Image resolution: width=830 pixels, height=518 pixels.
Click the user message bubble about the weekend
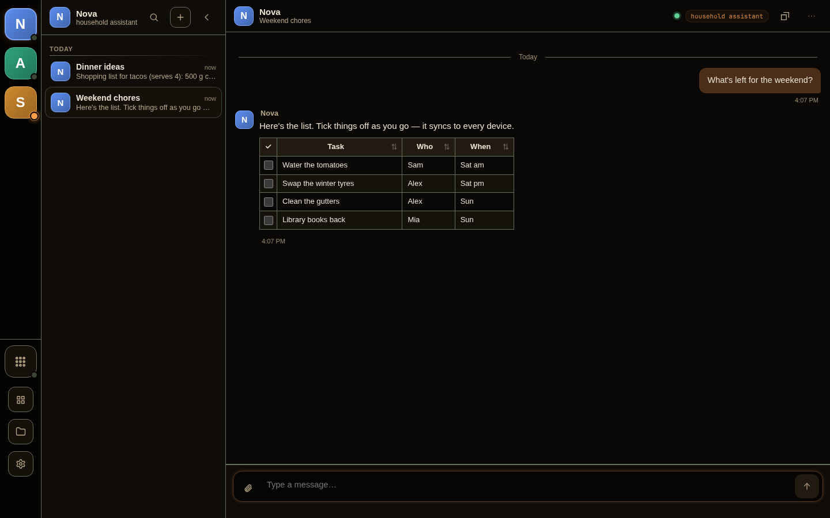[x=760, y=81]
